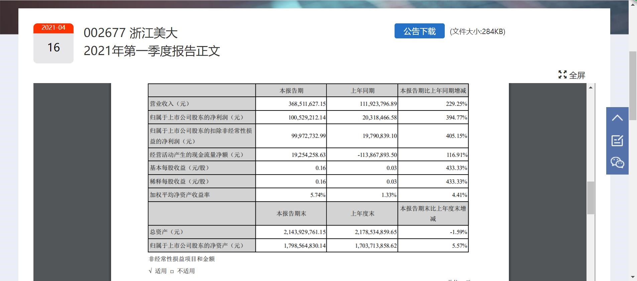Image resolution: width=637 pixels, height=281 pixels.
Task: Click the value 99,972,732.99
Action: [x=308, y=136]
